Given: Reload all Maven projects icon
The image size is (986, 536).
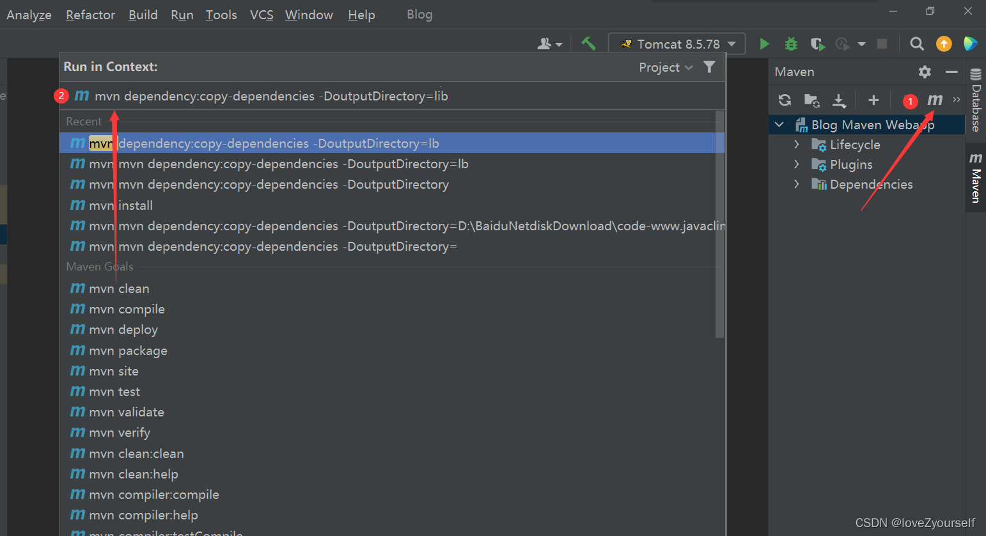Looking at the screenshot, I should click(x=785, y=100).
